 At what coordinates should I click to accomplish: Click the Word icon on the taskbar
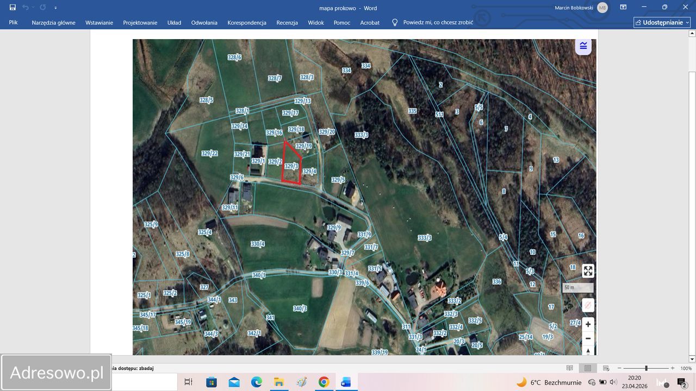click(x=346, y=382)
